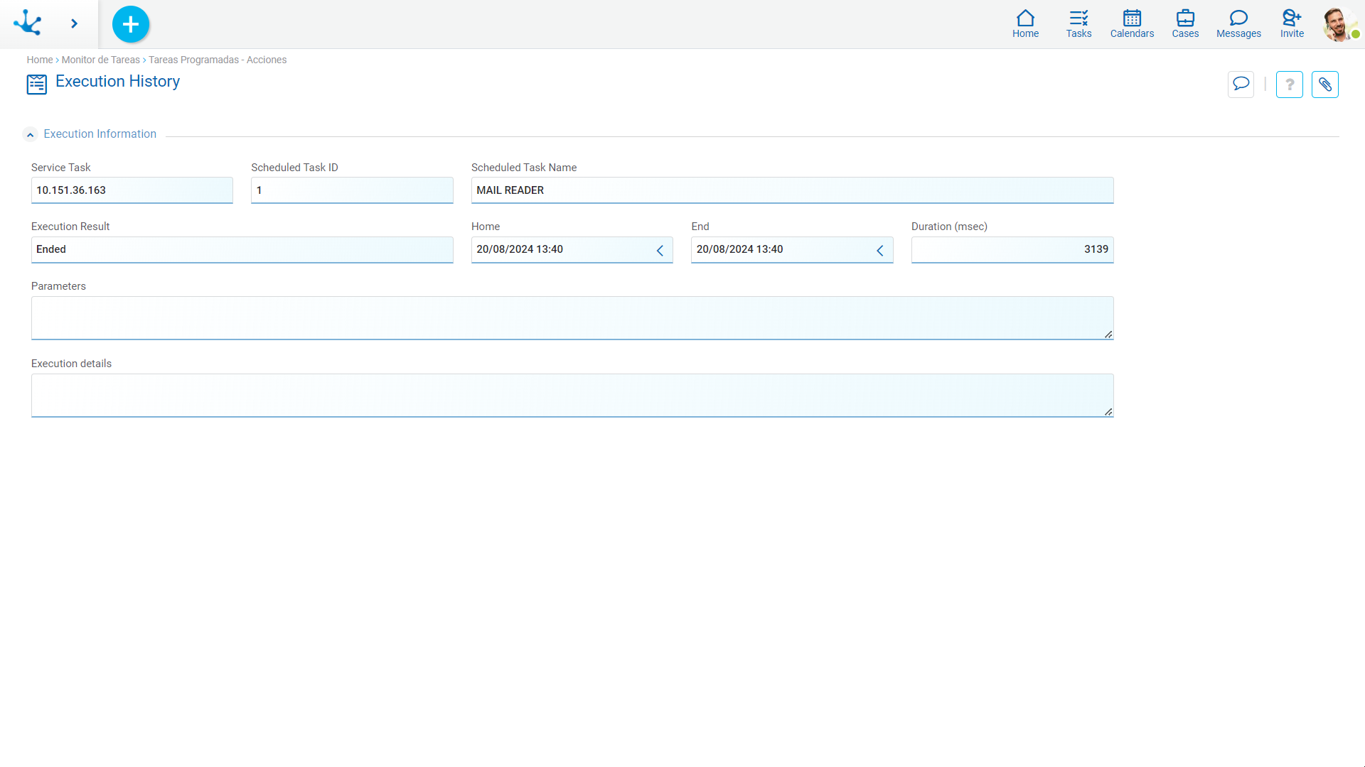Open the Tasks icon in top navigation
Screen dimensions: 1365x767
pyautogui.click(x=1078, y=23)
